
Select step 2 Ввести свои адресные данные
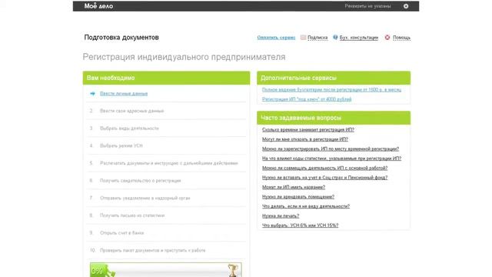click(131, 111)
